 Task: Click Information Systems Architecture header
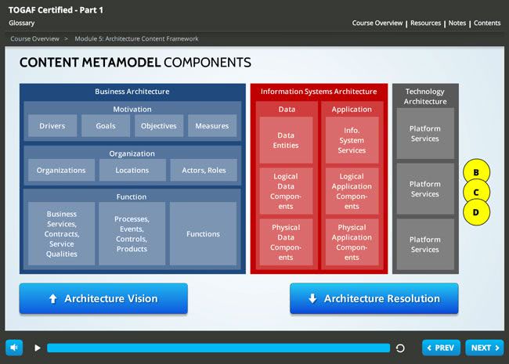(319, 92)
